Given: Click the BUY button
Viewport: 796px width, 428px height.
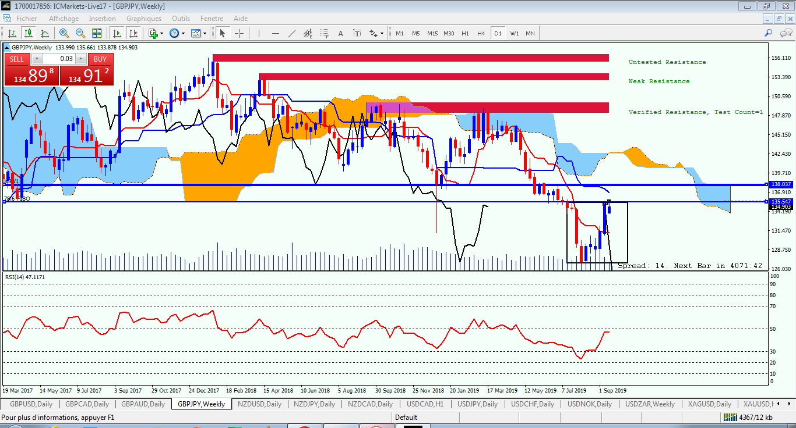Looking at the screenshot, I should tap(100, 59).
